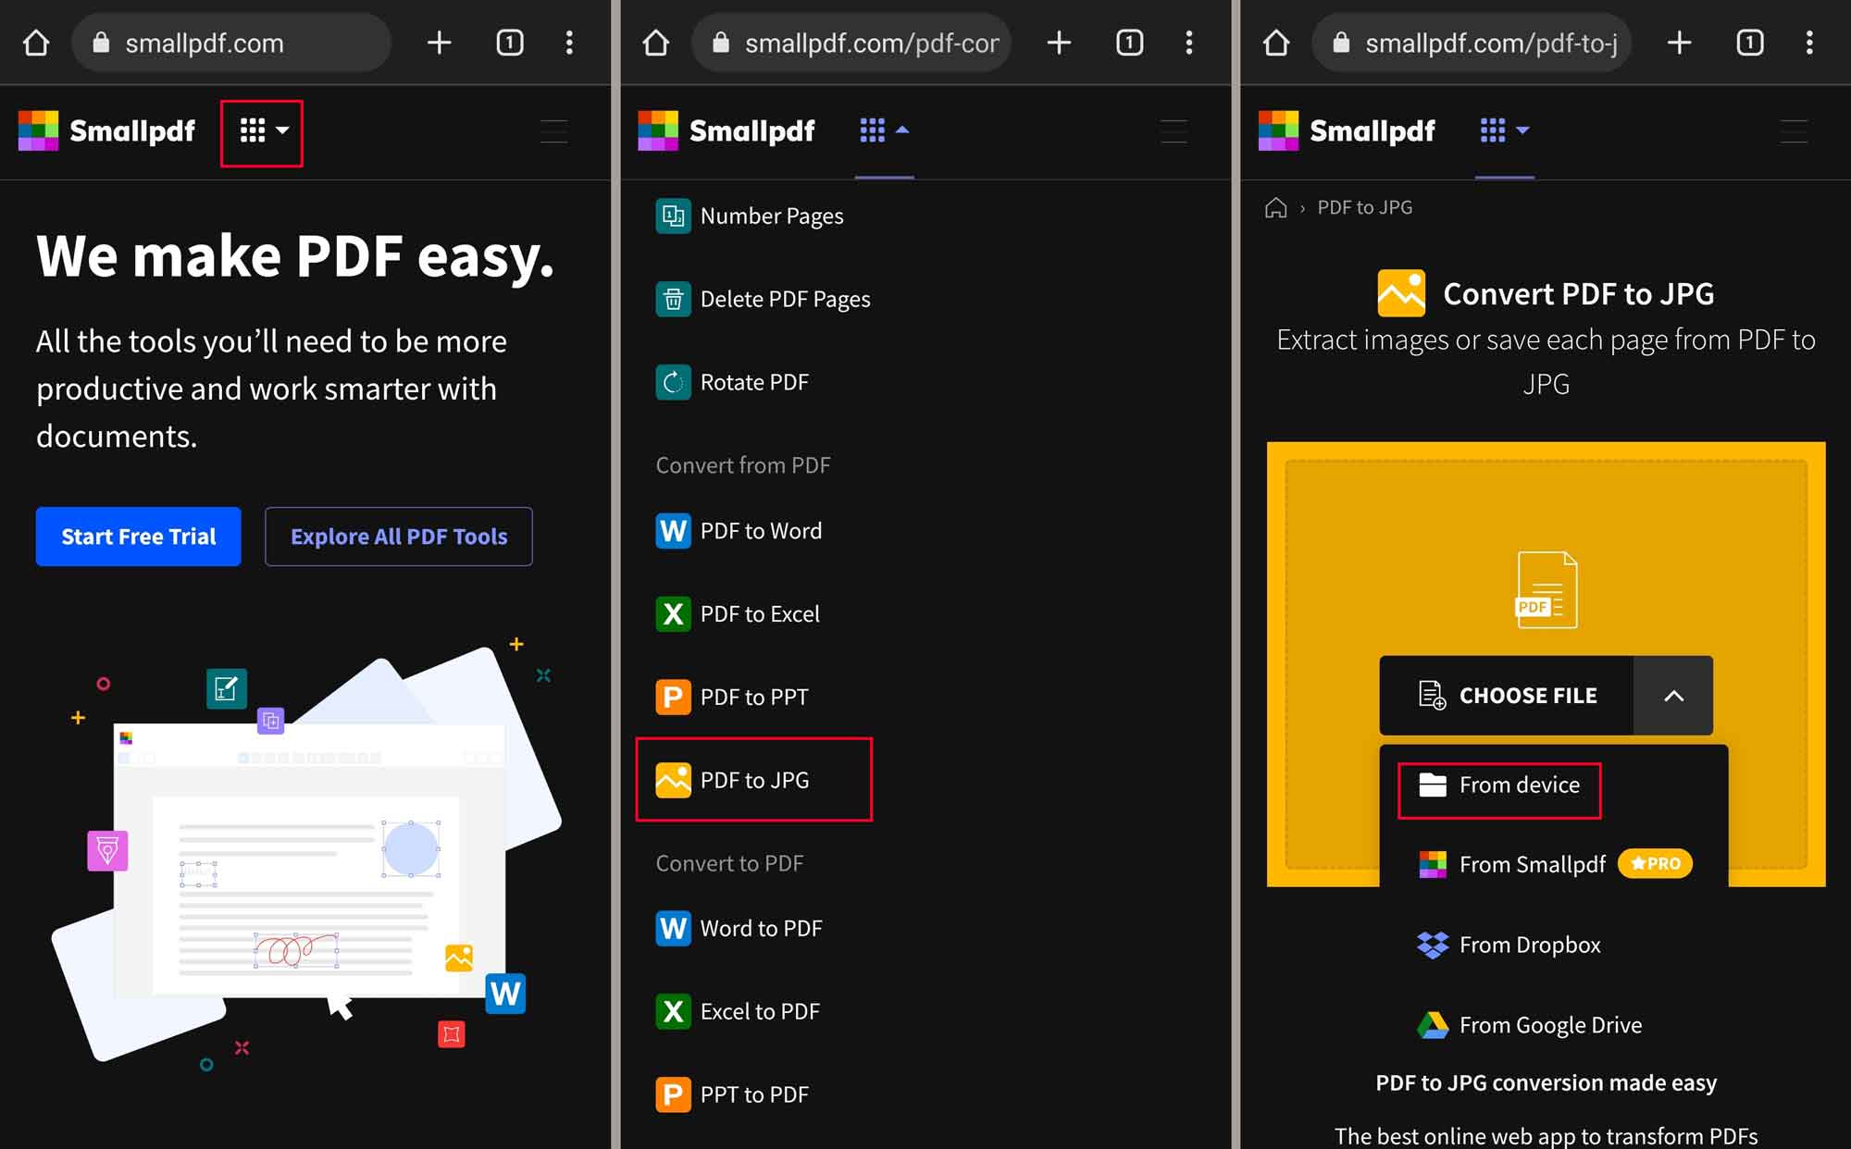Select Delete PDF Pages tool
Screen dimensions: 1851x1149
point(764,300)
